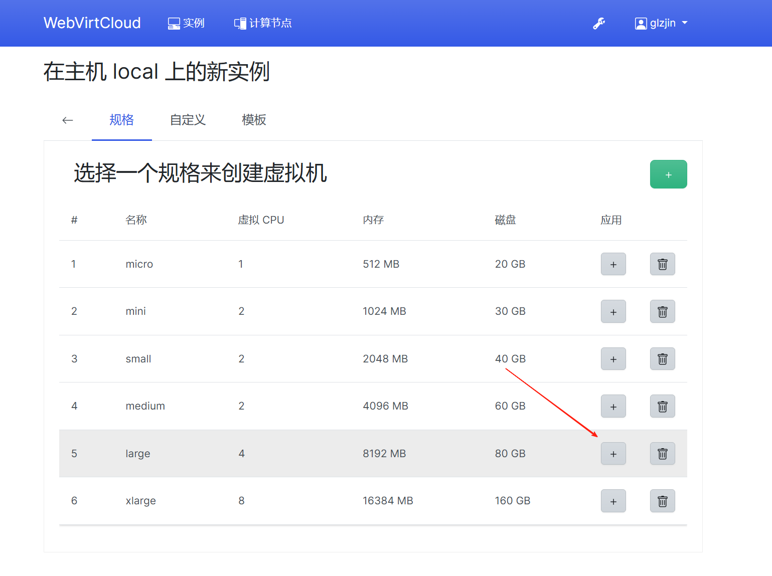The width and height of the screenshot is (772, 576).
Task: Apply the medium flavor plus button
Action: (613, 406)
